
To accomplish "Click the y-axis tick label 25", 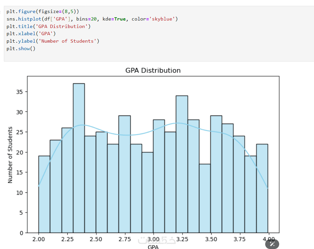I will 20,132.
